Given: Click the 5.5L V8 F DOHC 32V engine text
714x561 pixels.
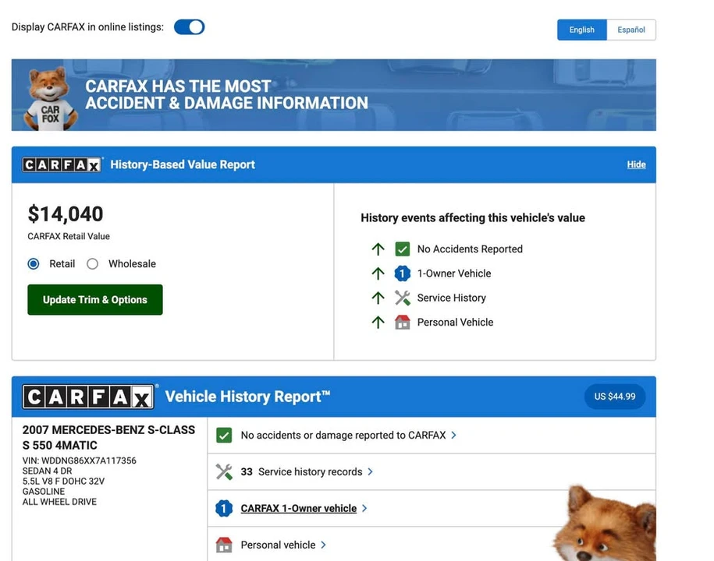Looking at the screenshot, I should click(63, 481).
